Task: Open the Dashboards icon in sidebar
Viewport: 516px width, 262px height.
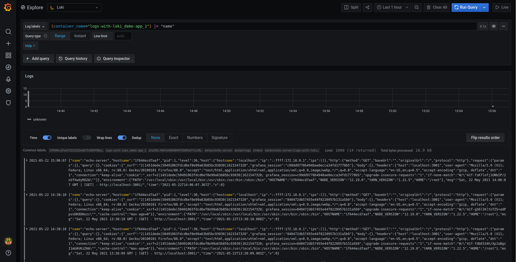Action: [8, 55]
